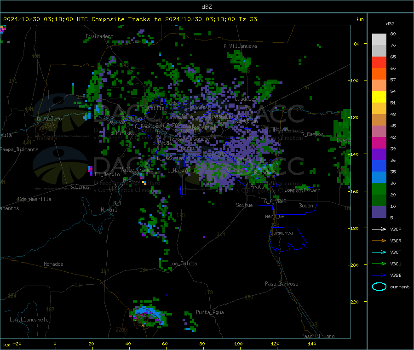Click the cyan 'current' ellipse symbol
The image size is (414, 350).
click(x=379, y=287)
